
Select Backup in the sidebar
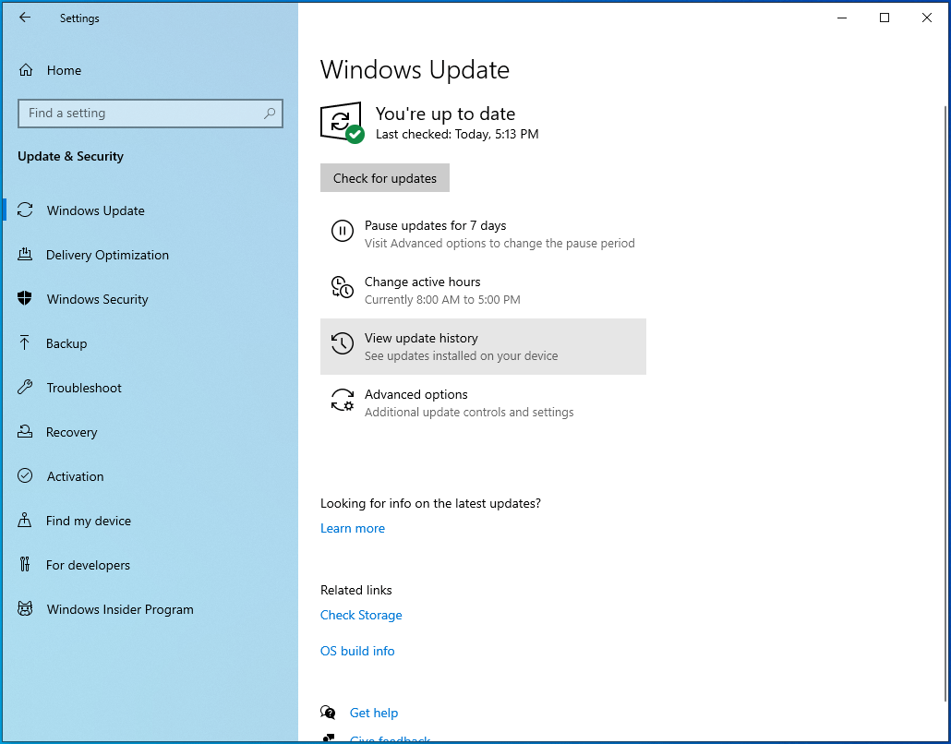(x=66, y=343)
